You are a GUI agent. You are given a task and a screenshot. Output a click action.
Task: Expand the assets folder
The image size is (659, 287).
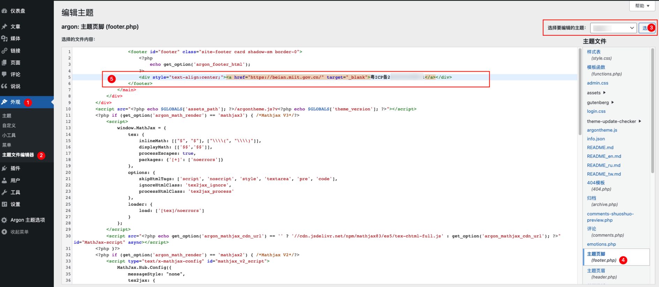tap(596, 93)
